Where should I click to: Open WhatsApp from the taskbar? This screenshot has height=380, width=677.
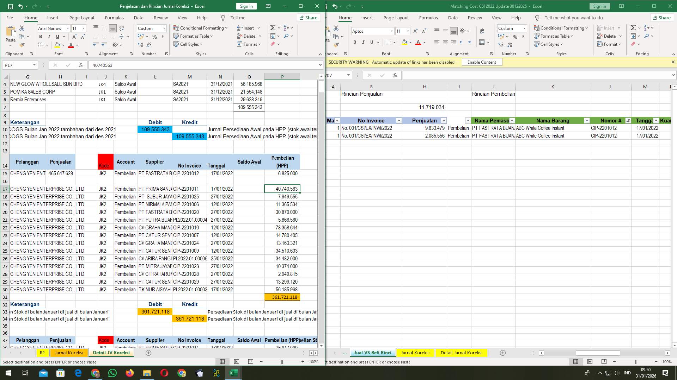[x=112, y=373]
